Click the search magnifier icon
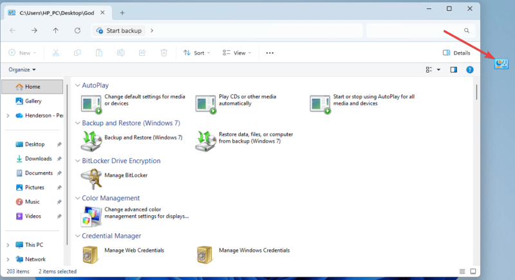The height and width of the screenshot is (280, 515). [466, 30]
